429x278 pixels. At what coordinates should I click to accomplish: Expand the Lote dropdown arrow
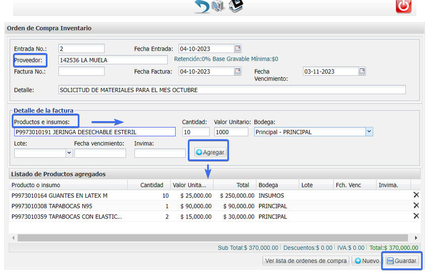click(69, 153)
